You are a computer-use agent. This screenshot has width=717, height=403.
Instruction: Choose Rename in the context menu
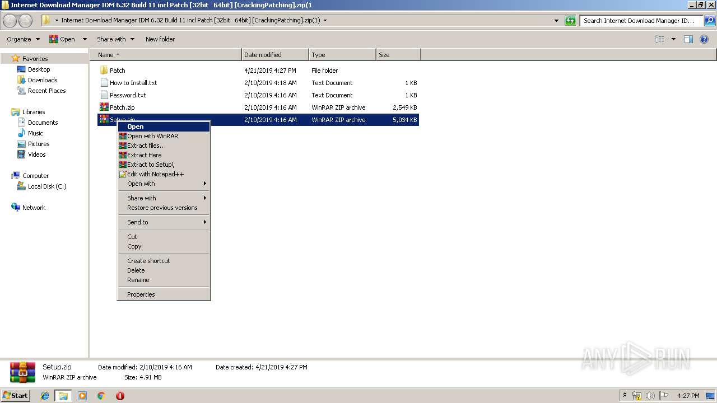(164, 280)
